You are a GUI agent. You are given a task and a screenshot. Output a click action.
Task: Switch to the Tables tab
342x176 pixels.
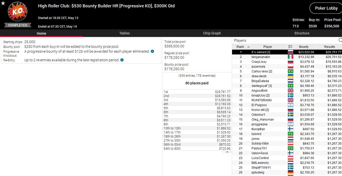[x=124, y=33]
